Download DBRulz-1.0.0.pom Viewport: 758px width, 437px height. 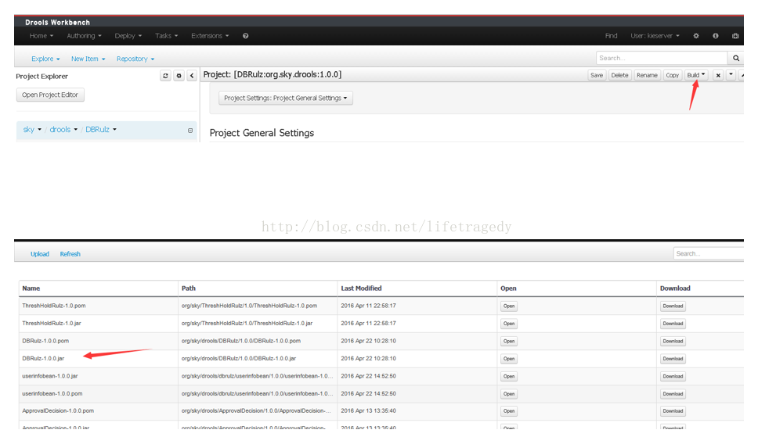tap(673, 342)
